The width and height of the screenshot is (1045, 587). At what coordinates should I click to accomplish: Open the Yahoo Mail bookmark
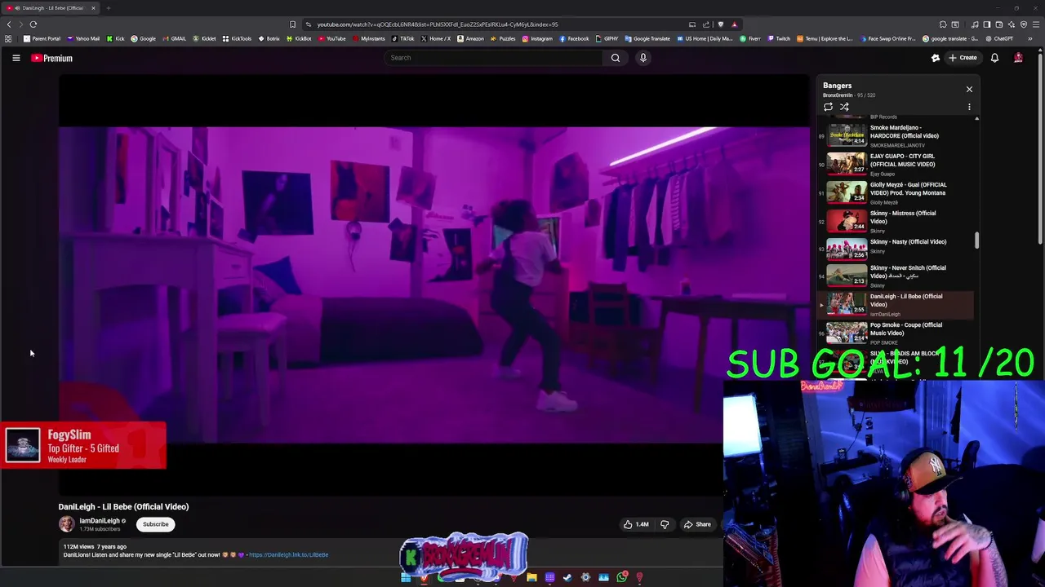[83, 38]
